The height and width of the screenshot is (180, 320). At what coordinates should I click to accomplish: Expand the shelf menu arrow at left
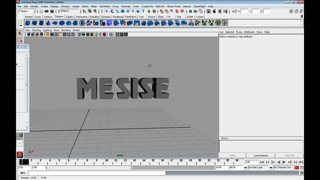pyautogui.click(x=21, y=25)
